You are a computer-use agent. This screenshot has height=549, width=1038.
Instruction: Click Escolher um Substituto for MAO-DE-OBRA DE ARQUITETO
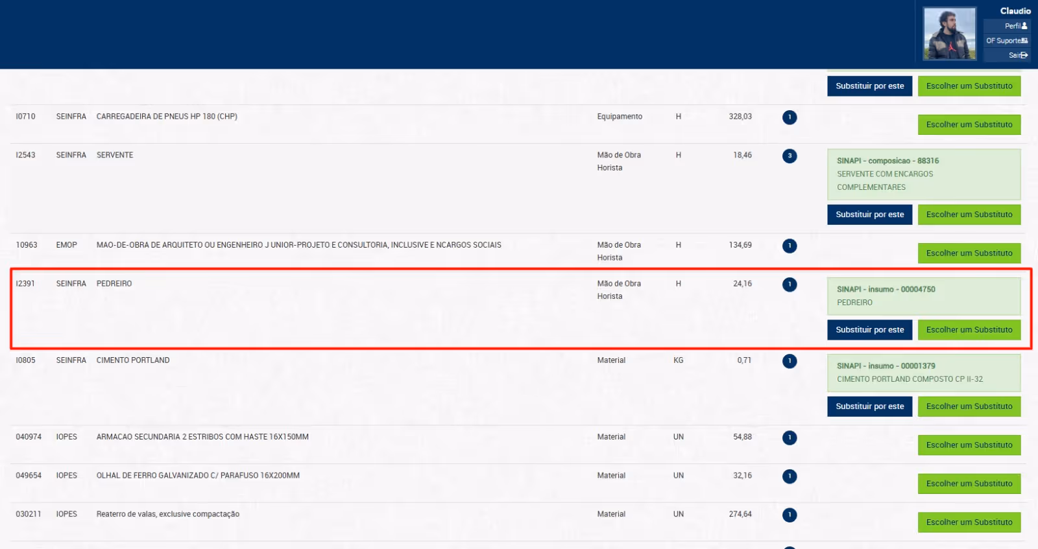click(x=969, y=253)
